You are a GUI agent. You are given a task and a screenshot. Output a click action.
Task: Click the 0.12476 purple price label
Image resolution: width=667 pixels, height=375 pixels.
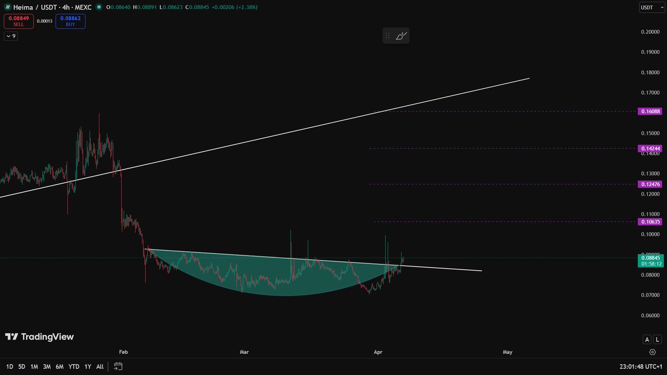tap(650, 184)
